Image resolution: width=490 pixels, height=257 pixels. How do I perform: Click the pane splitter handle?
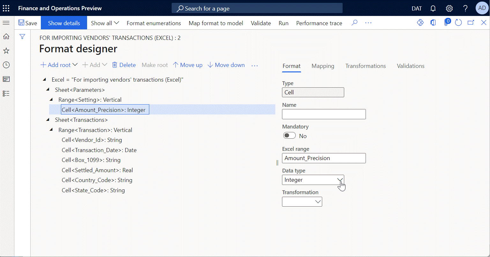(x=277, y=163)
